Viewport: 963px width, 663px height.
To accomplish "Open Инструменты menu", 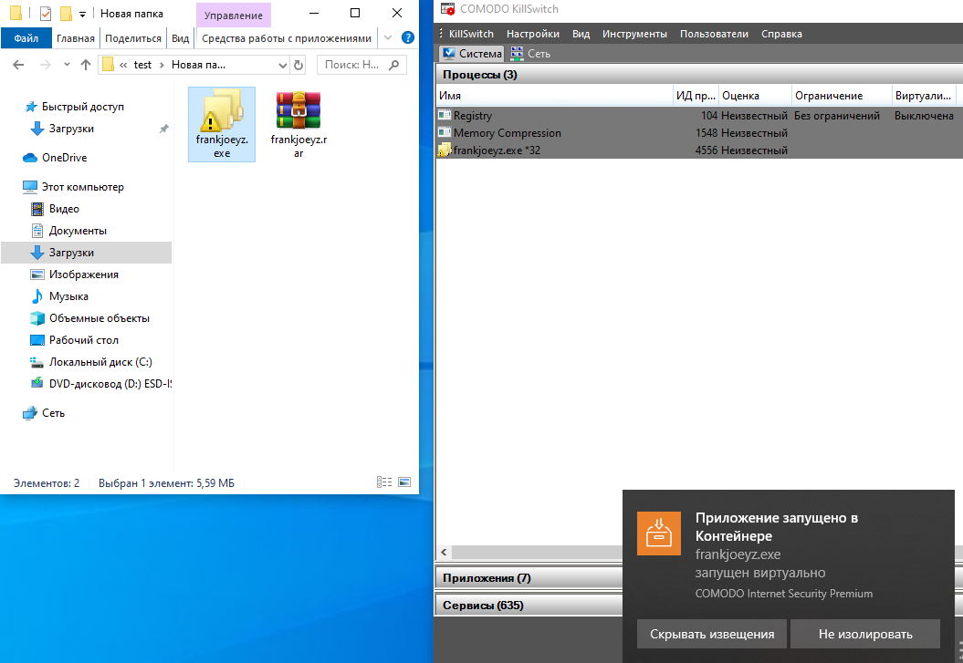I will pos(634,34).
